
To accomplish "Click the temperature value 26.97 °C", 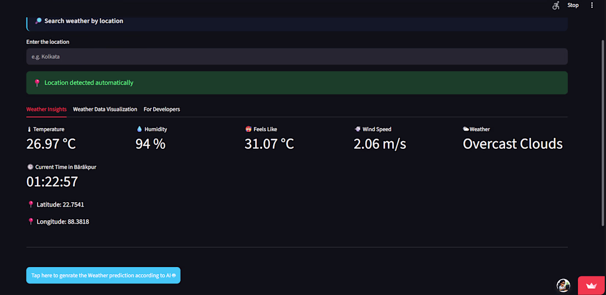I will click(51, 144).
